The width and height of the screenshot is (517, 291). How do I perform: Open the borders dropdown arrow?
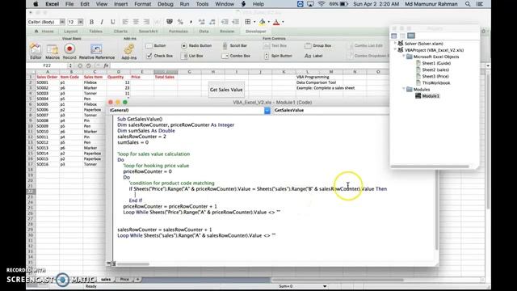[254, 22]
